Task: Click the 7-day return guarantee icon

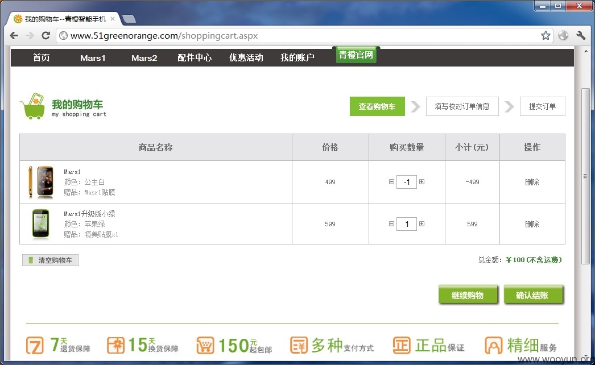Action: [x=35, y=345]
